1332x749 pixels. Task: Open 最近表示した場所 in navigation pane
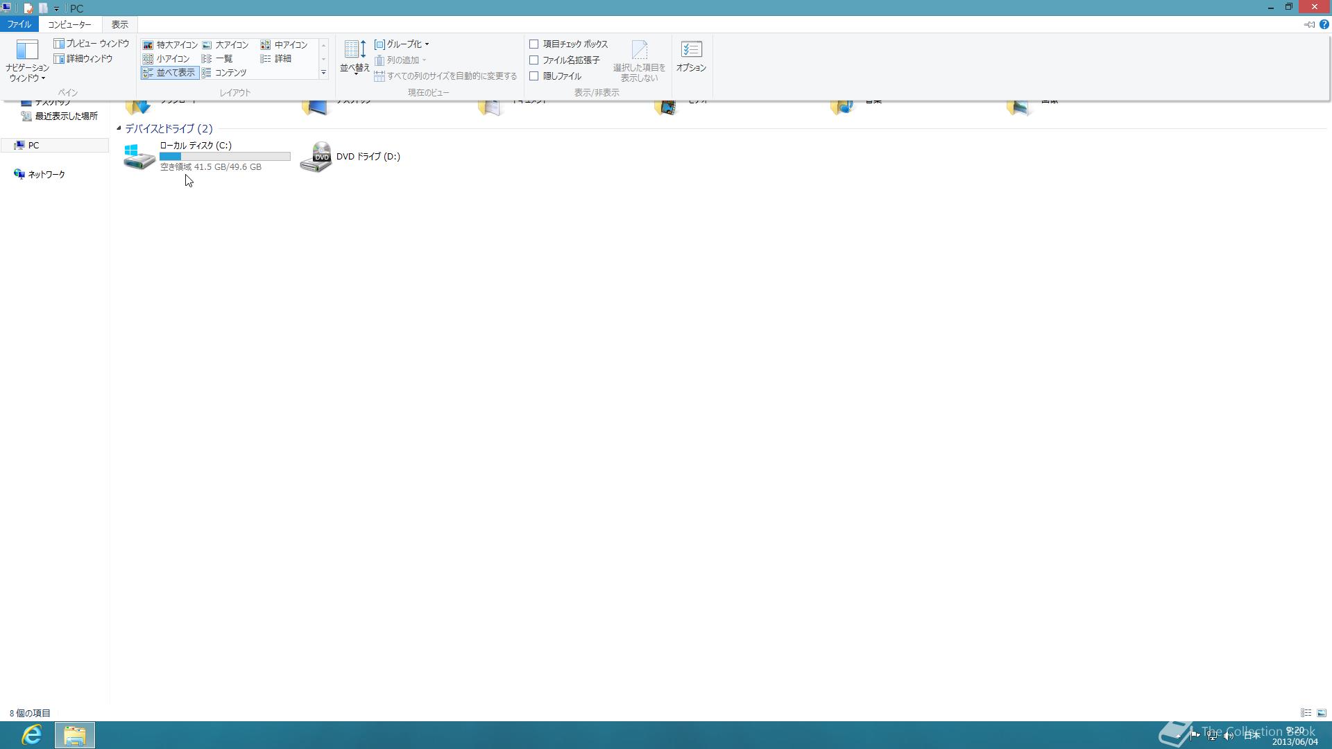coord(60,117)
